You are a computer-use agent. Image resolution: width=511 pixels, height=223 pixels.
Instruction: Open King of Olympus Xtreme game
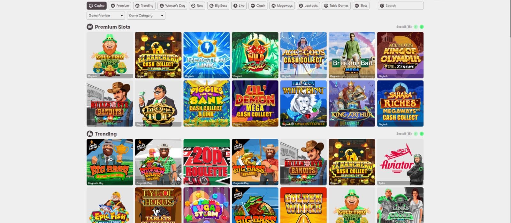400,55
